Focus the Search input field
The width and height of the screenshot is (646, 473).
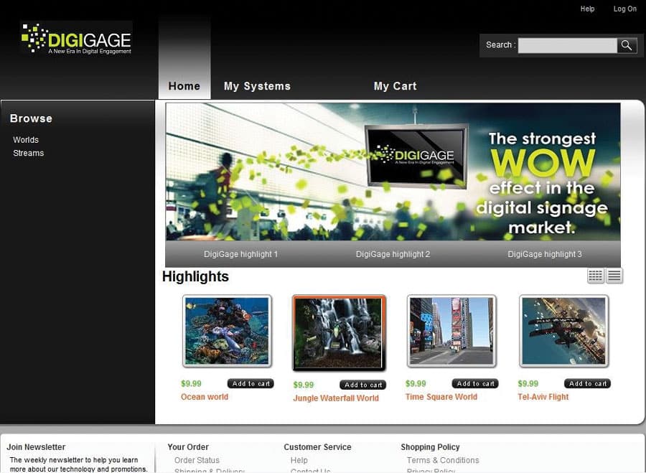pos(567,45)
